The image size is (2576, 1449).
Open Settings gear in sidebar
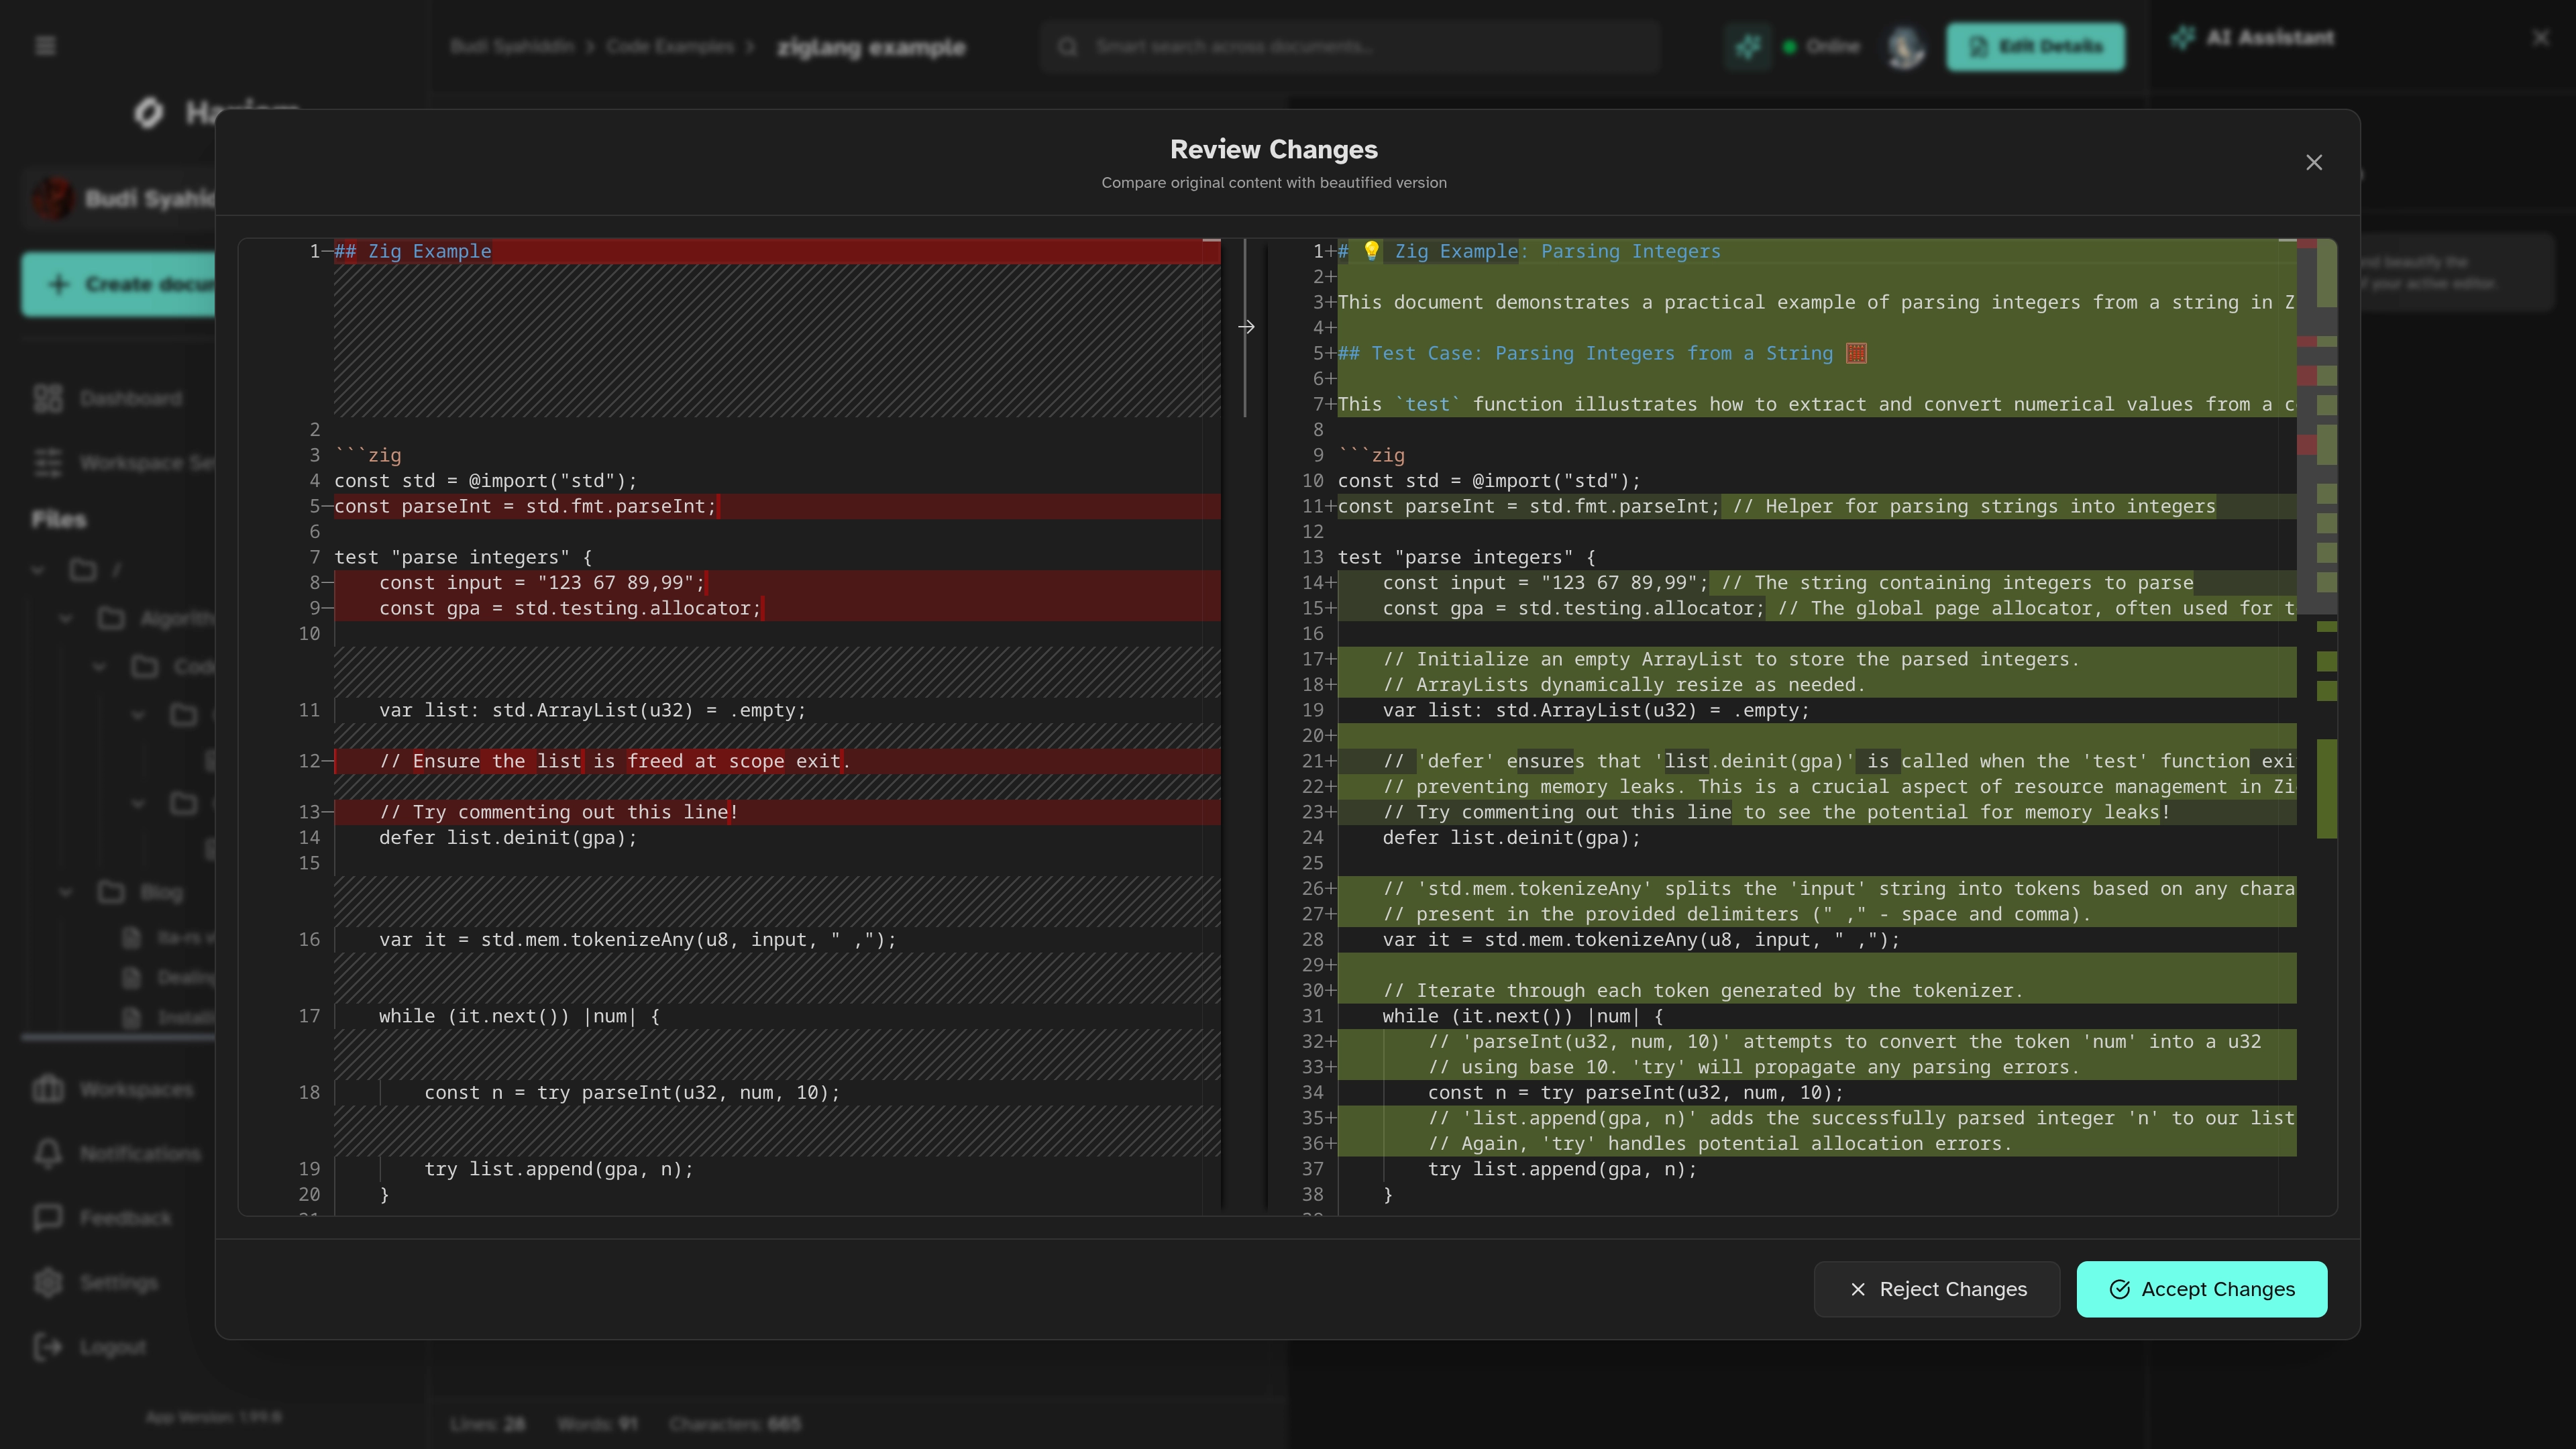tap(48, 1282)
